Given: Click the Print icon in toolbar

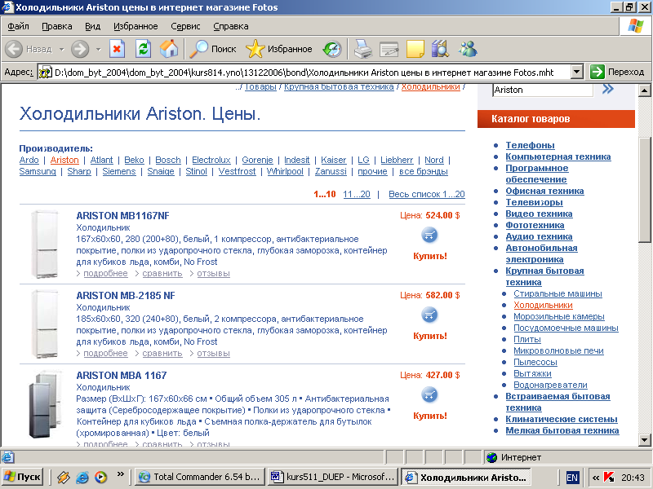Looking at the screenshot, I should [x=363, y=49].
